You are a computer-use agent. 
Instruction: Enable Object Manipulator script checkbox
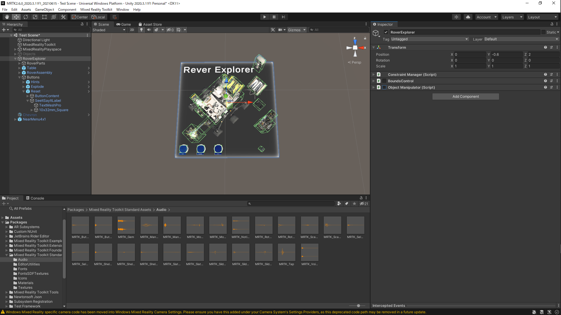[x=385, y=87]
